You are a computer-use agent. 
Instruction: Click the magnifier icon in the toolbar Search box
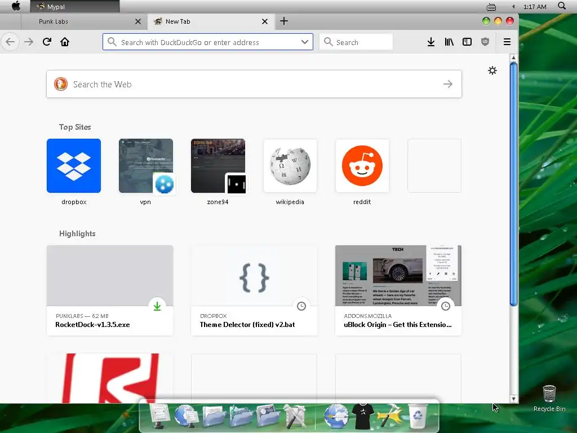329,42
